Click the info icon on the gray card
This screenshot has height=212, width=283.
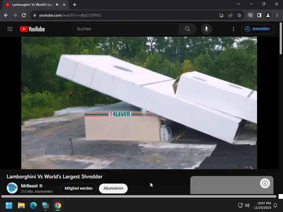(x=265, y=183)
